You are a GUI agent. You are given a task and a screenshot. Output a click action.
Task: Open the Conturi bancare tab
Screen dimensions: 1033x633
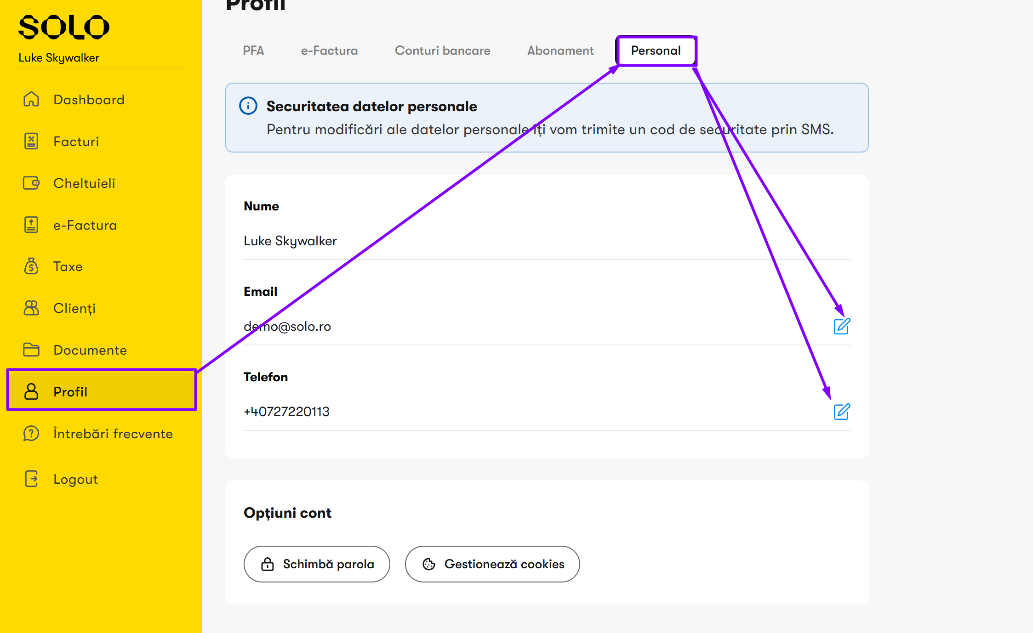443,51
